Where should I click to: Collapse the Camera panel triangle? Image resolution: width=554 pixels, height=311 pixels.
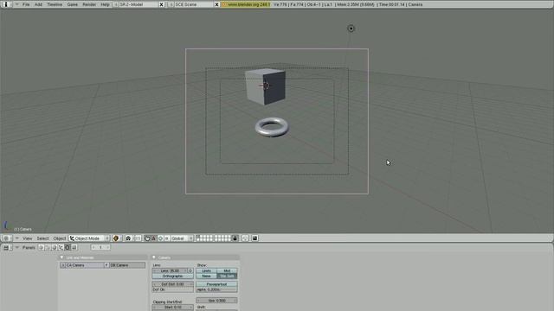coord(154,257)
